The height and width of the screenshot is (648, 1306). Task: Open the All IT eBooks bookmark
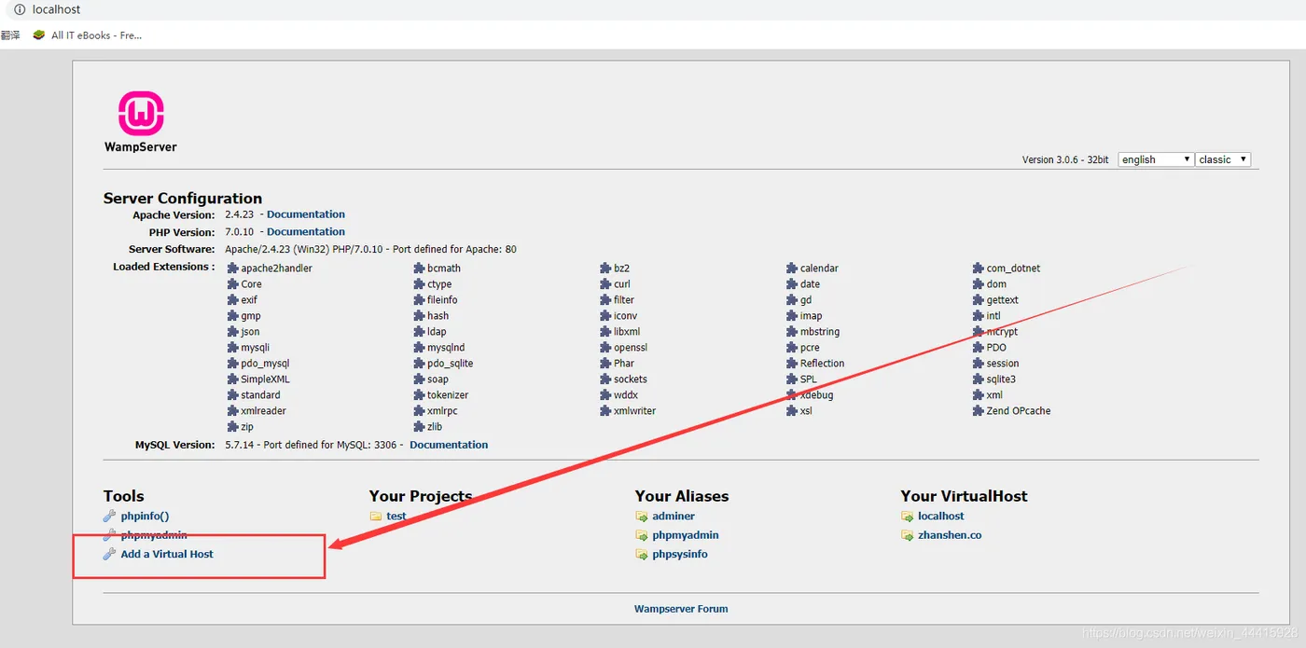(87, 35)
